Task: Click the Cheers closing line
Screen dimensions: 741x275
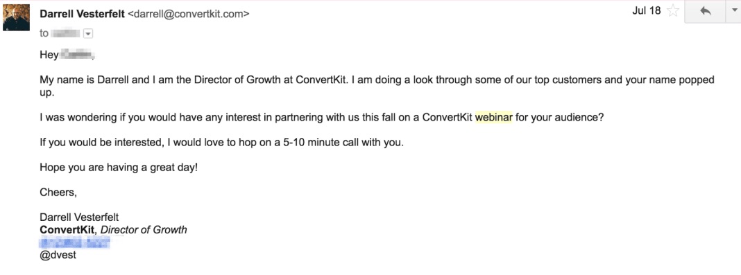Action: point(58,193)
